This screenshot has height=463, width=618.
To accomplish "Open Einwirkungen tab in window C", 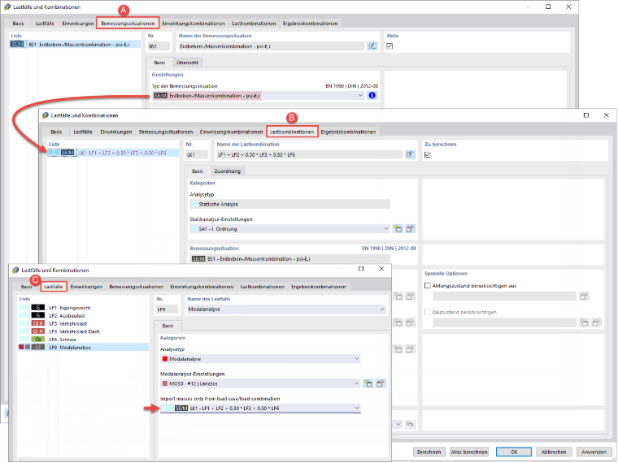I will [x=86, y=287].
